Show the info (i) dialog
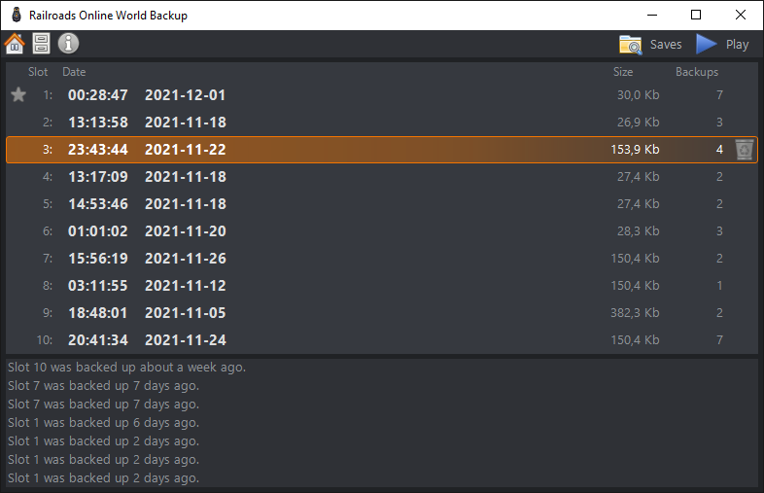Image resolution: width=764 pixels, height=493 pixels. (x=68, y=44)
